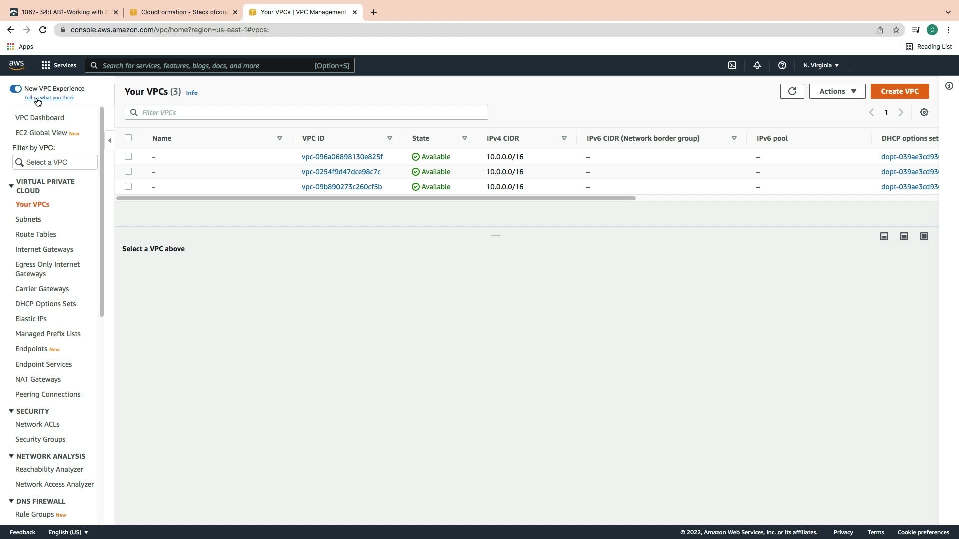Click the help question mark icon

pos(782,65)
